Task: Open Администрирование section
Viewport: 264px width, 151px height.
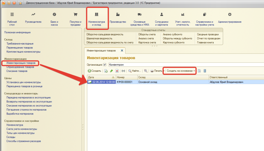Action: point(230,18)
